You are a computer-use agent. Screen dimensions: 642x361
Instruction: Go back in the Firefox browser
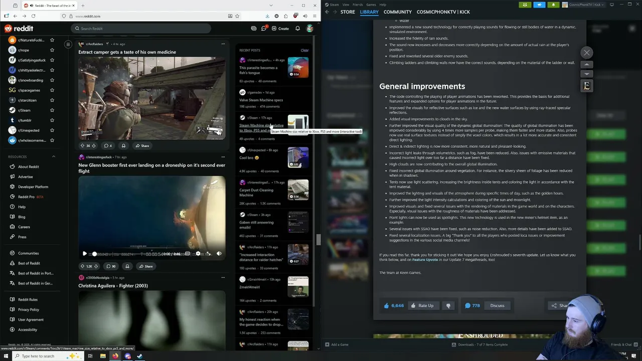[x=15, y=16]
